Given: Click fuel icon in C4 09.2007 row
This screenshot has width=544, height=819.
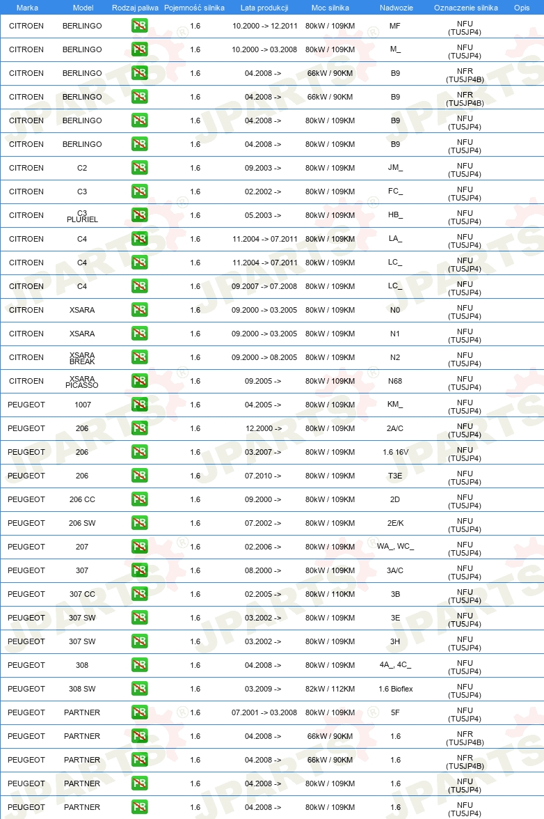Looking at the screenshot, I should pyautogui.click(x=139, y=286).
